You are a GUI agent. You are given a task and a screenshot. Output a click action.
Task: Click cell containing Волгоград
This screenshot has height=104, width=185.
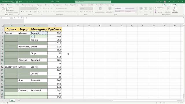tap(24, 47)
